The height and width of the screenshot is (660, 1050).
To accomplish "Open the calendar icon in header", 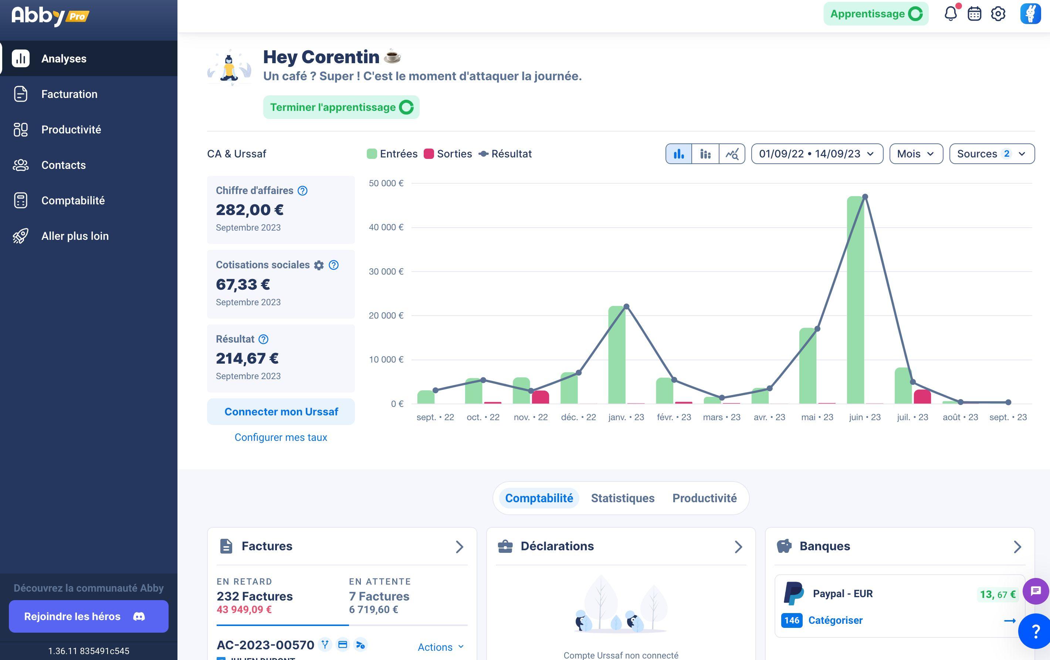I will 974,14.
